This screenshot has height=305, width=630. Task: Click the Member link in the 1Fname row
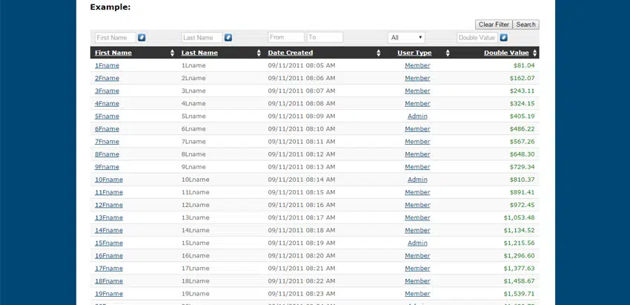pos(417,65)
